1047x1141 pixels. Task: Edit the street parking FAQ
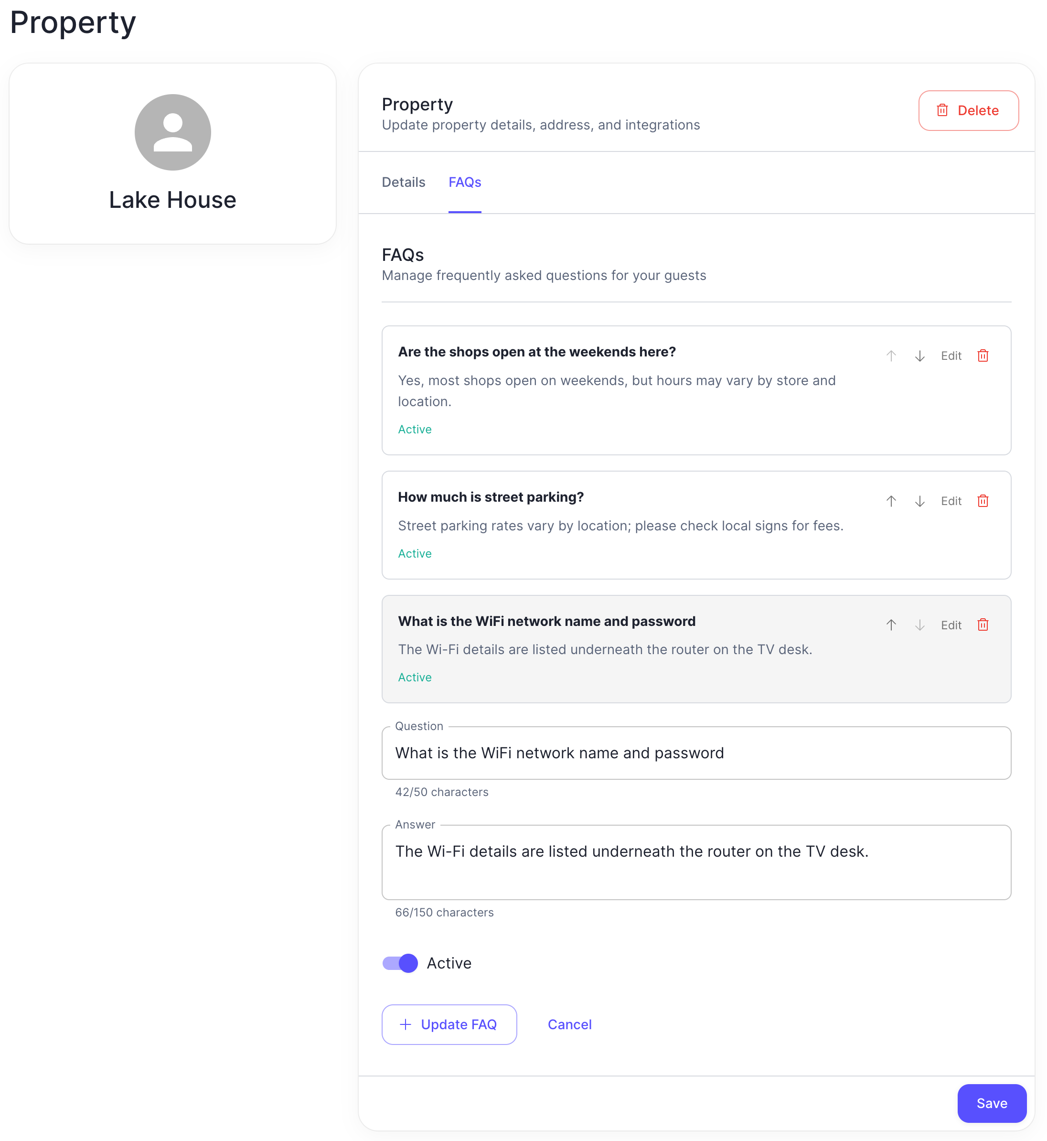point(951,501)
